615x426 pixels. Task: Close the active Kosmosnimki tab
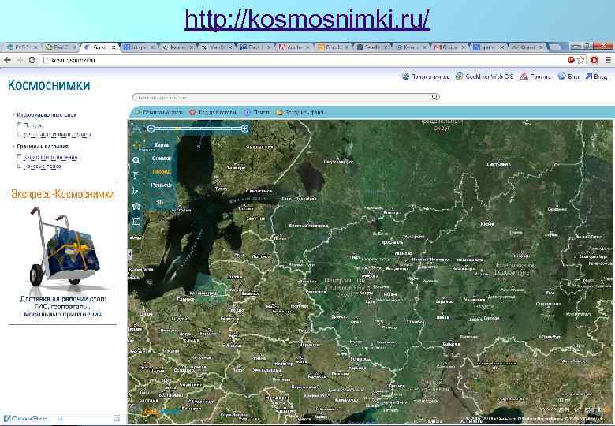click(x=114, y=47)
